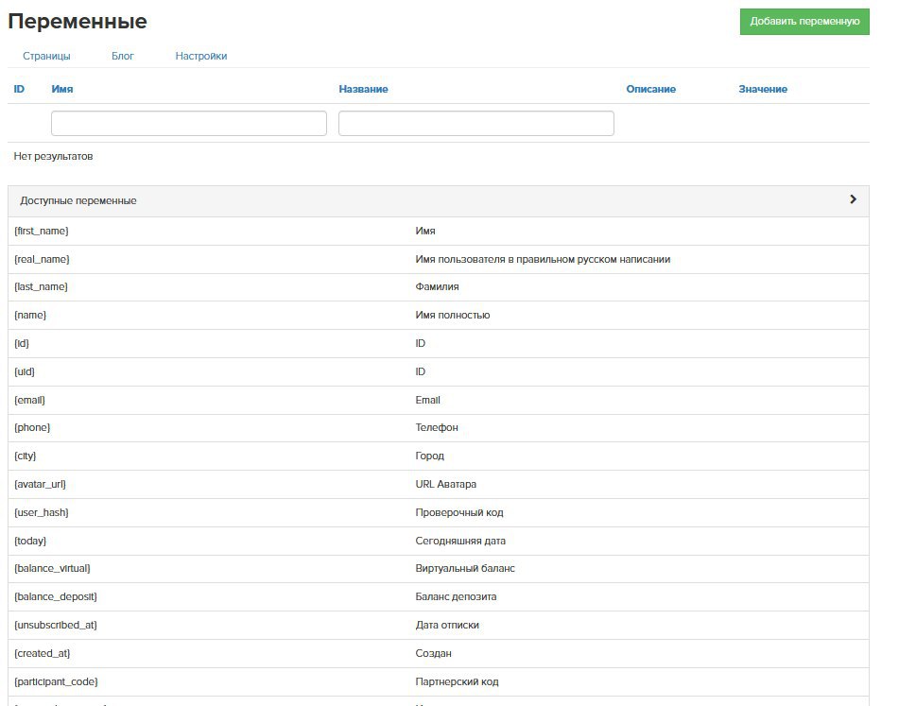Viewport: 916px width, 706px height.
Task: Select the {today} variable text
Action: [x=30, y=541]
